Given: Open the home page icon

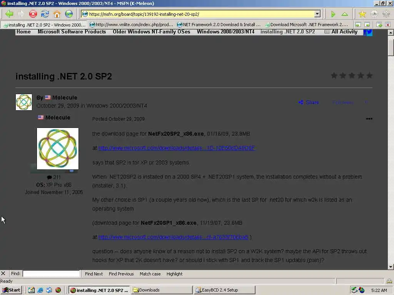Looking at the screenshot, I should tap(57, 14).
